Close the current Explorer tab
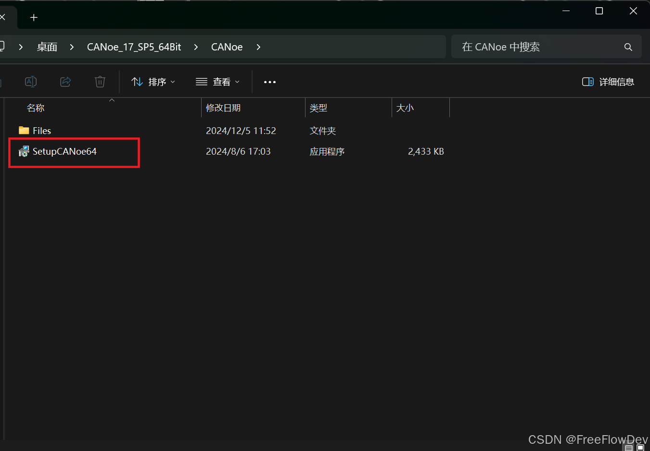This screenshot has height=451, width=650. pos(2,17)
